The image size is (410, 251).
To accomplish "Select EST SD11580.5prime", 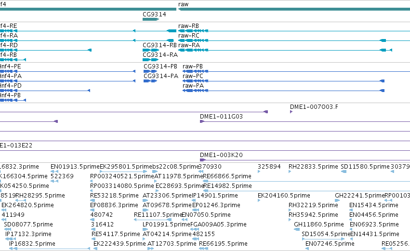I will (344, 172).
